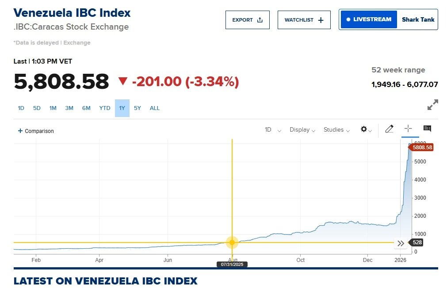Screen dimensions: 447x288
Task: Activate the crosshair tool
Action: pyautogui.click(x=408, y=129)
